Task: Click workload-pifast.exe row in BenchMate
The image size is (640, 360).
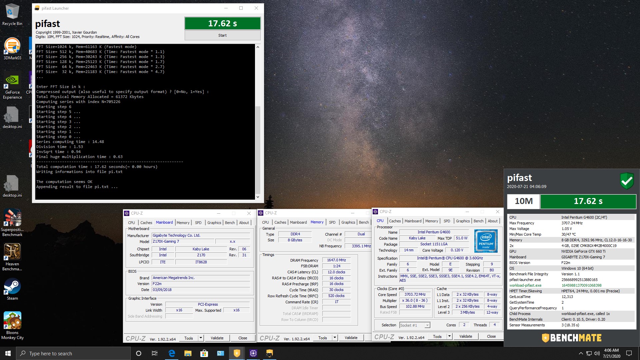Action: [571, 285]
